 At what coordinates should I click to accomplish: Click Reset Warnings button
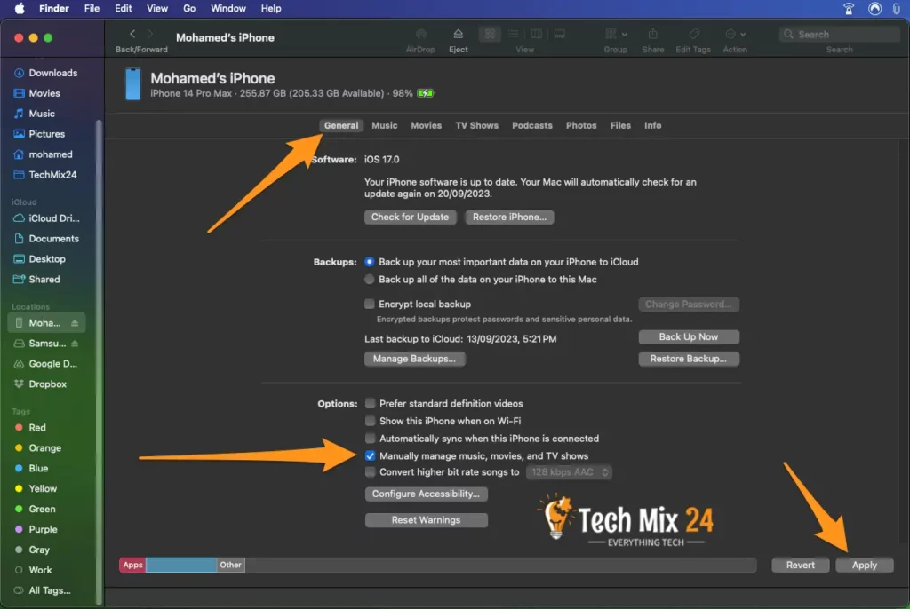click(x=426, y=520)
